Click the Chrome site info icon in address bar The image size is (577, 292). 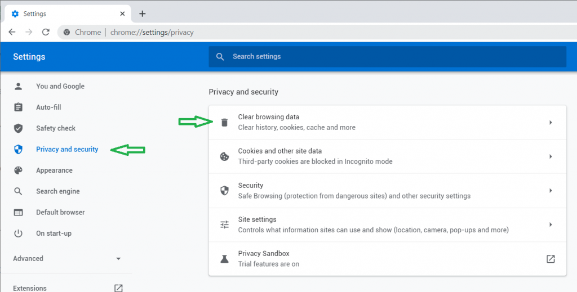pos(66,32)
